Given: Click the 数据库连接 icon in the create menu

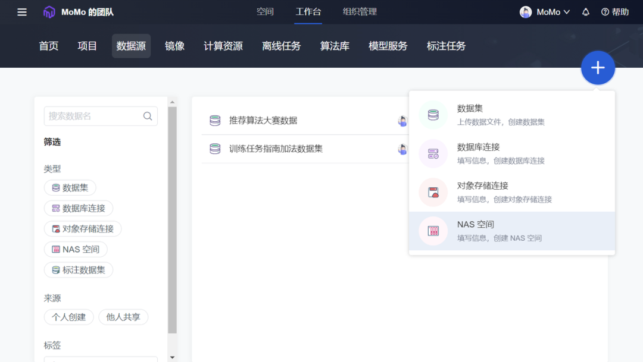Looking at the screenshot, I should (x=433, y=153).
